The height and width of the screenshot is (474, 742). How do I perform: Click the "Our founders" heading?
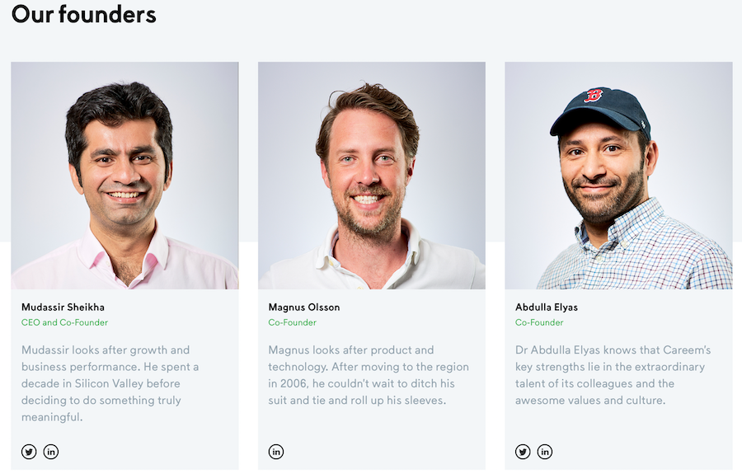click(84, 14)
